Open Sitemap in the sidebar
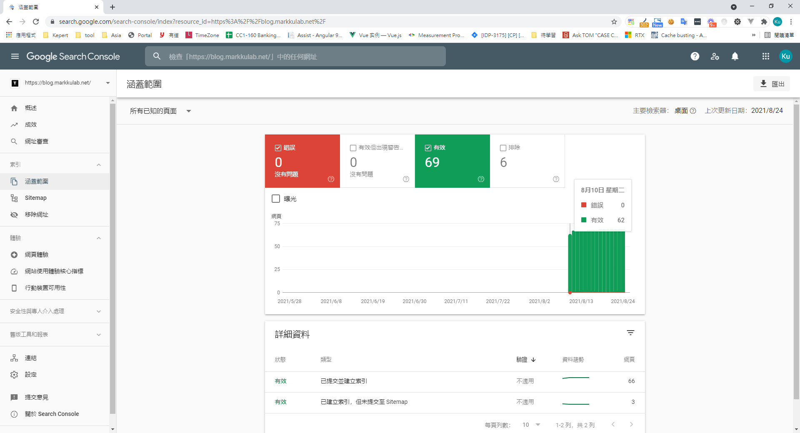Image resolution: width=800 pixels, height=433 pixels. (x=35, y=198)
